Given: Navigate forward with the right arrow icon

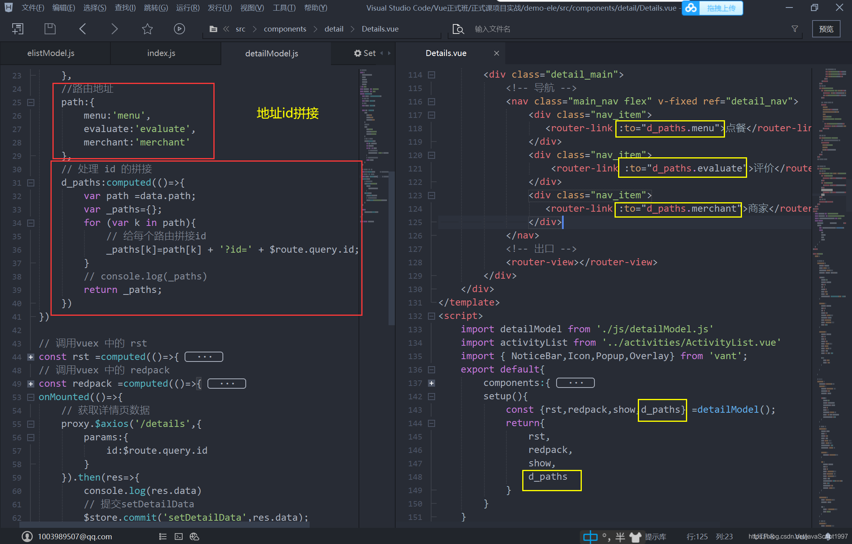Looking at the screenshot, I should click(114, 29).
